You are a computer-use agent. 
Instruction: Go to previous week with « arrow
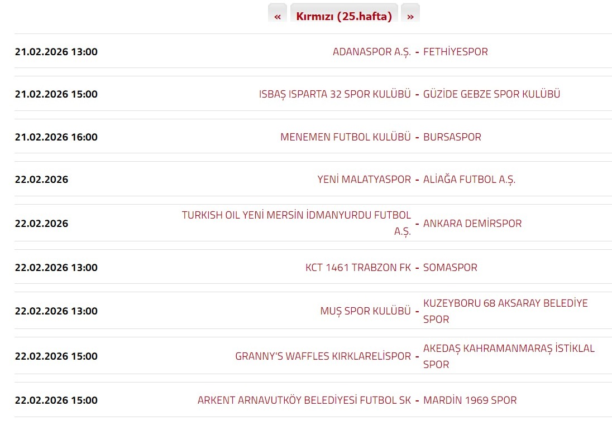click(278, 16)
